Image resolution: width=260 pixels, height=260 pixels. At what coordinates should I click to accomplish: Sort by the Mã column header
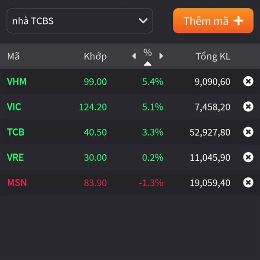click(x=13, y=56)
